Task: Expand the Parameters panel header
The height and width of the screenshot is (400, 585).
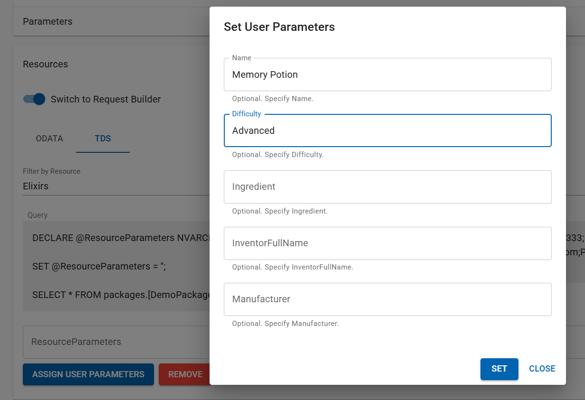Action: 48,21
